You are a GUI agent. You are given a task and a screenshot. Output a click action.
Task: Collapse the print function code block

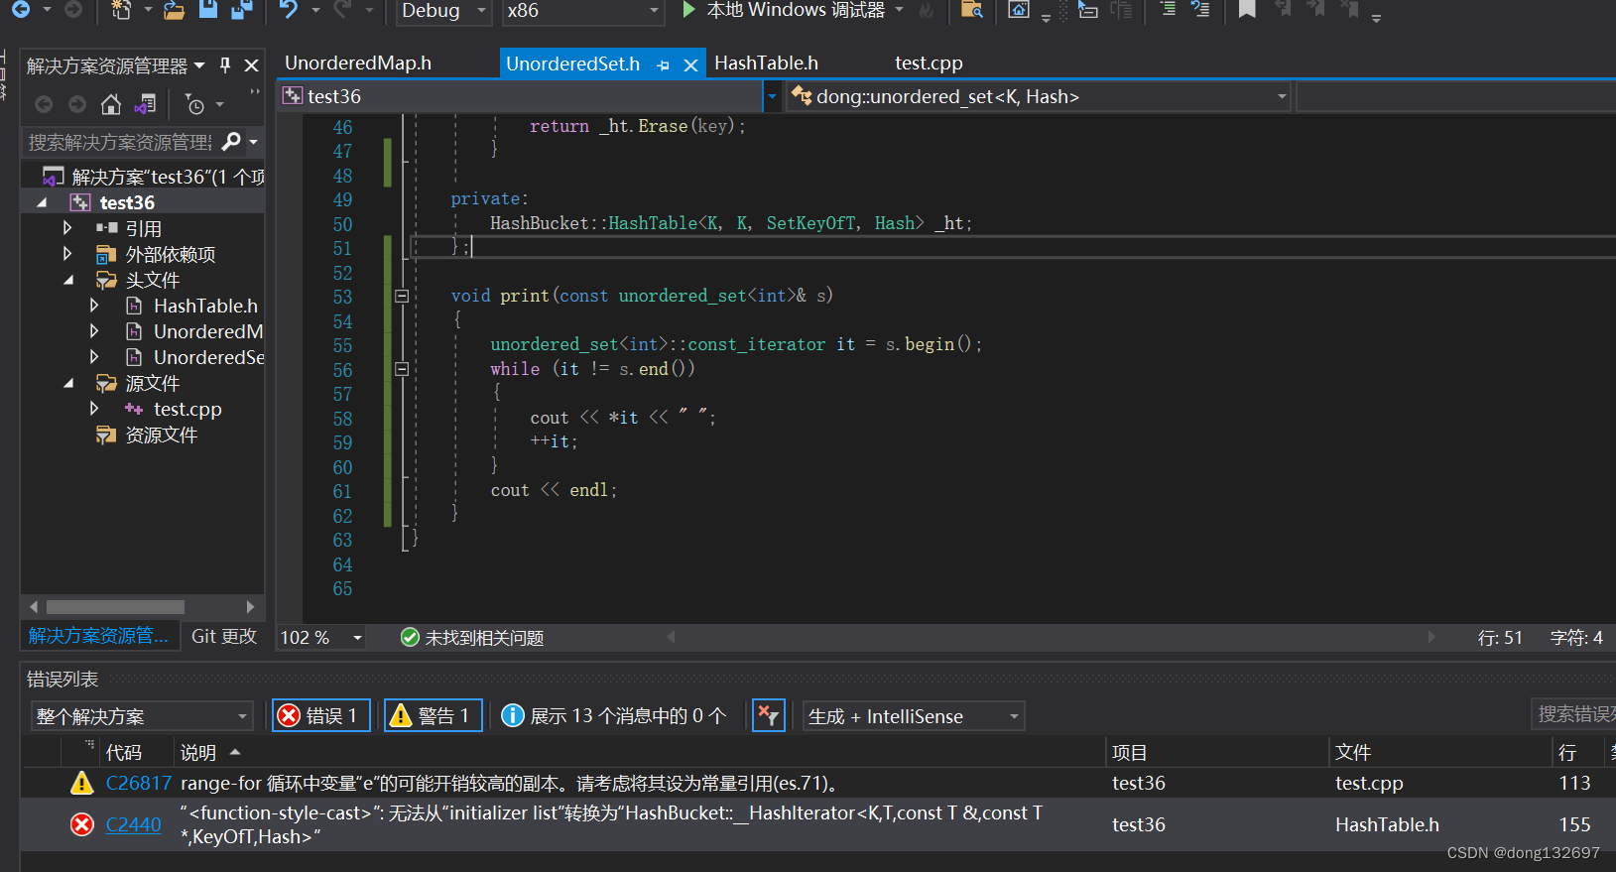[402, 296]
